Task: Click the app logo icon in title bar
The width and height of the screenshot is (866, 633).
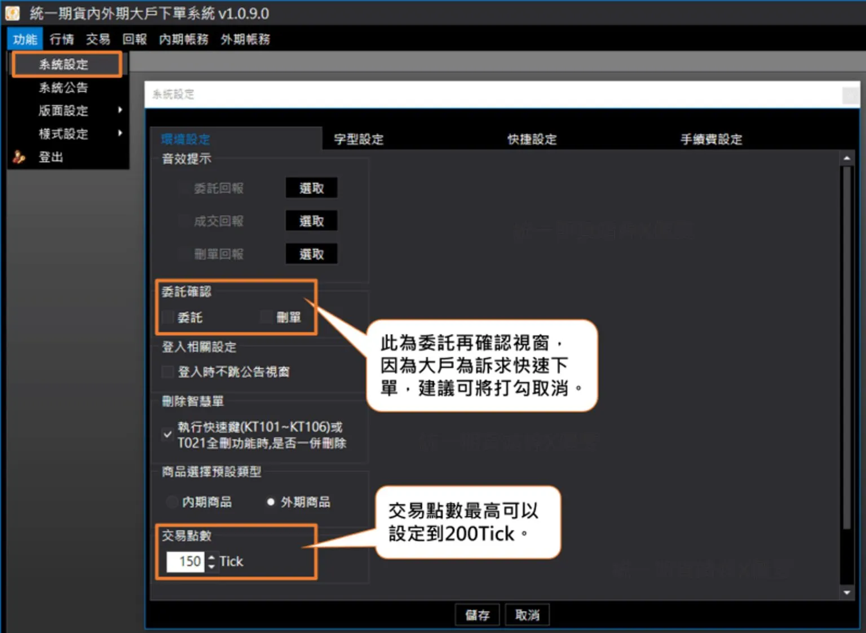Action: (12, 13)
